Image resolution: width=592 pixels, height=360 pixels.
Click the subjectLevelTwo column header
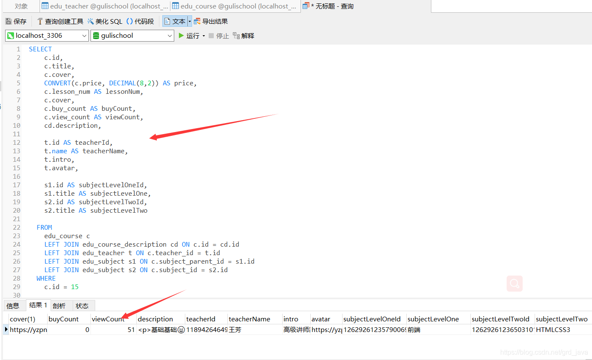pos(563,319)
